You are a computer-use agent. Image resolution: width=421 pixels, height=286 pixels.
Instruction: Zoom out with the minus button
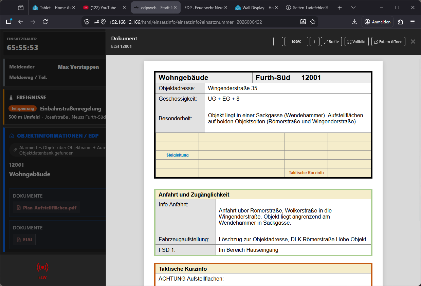pyautogui.click(x=278, y=42)
